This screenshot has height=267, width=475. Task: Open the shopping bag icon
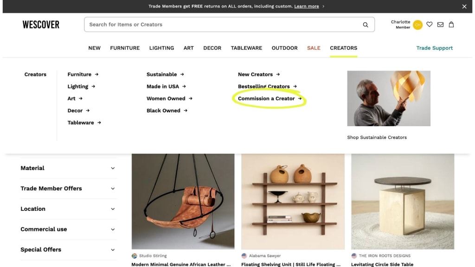pyautogui.click(x=451, y=25)
